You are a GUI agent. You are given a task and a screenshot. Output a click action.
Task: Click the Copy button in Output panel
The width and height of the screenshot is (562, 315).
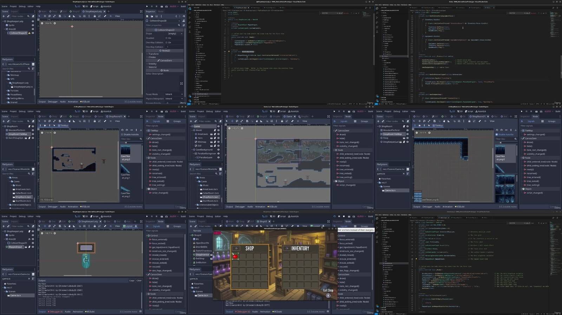click(x=132, y=280)
